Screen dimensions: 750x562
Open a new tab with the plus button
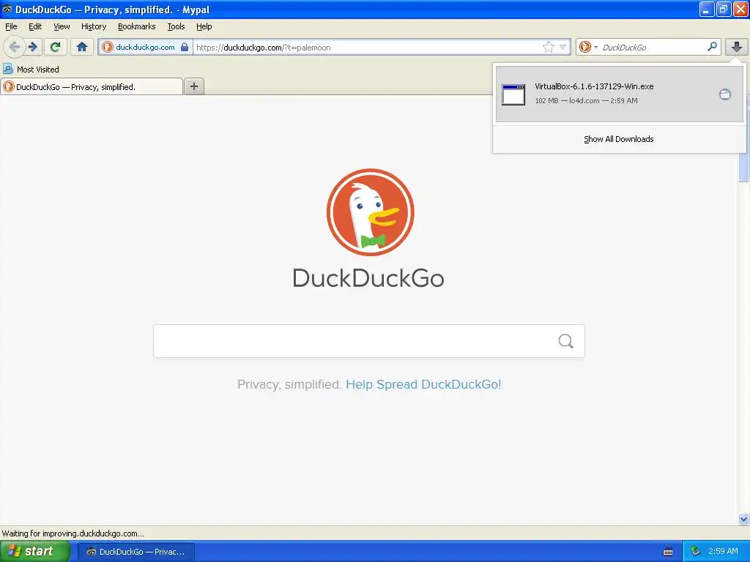point(194,86)
